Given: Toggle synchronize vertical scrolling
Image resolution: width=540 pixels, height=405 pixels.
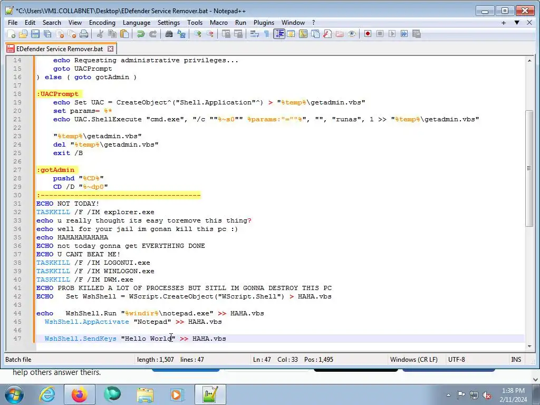Looking at the screenshot, I should tap(226, 34).
